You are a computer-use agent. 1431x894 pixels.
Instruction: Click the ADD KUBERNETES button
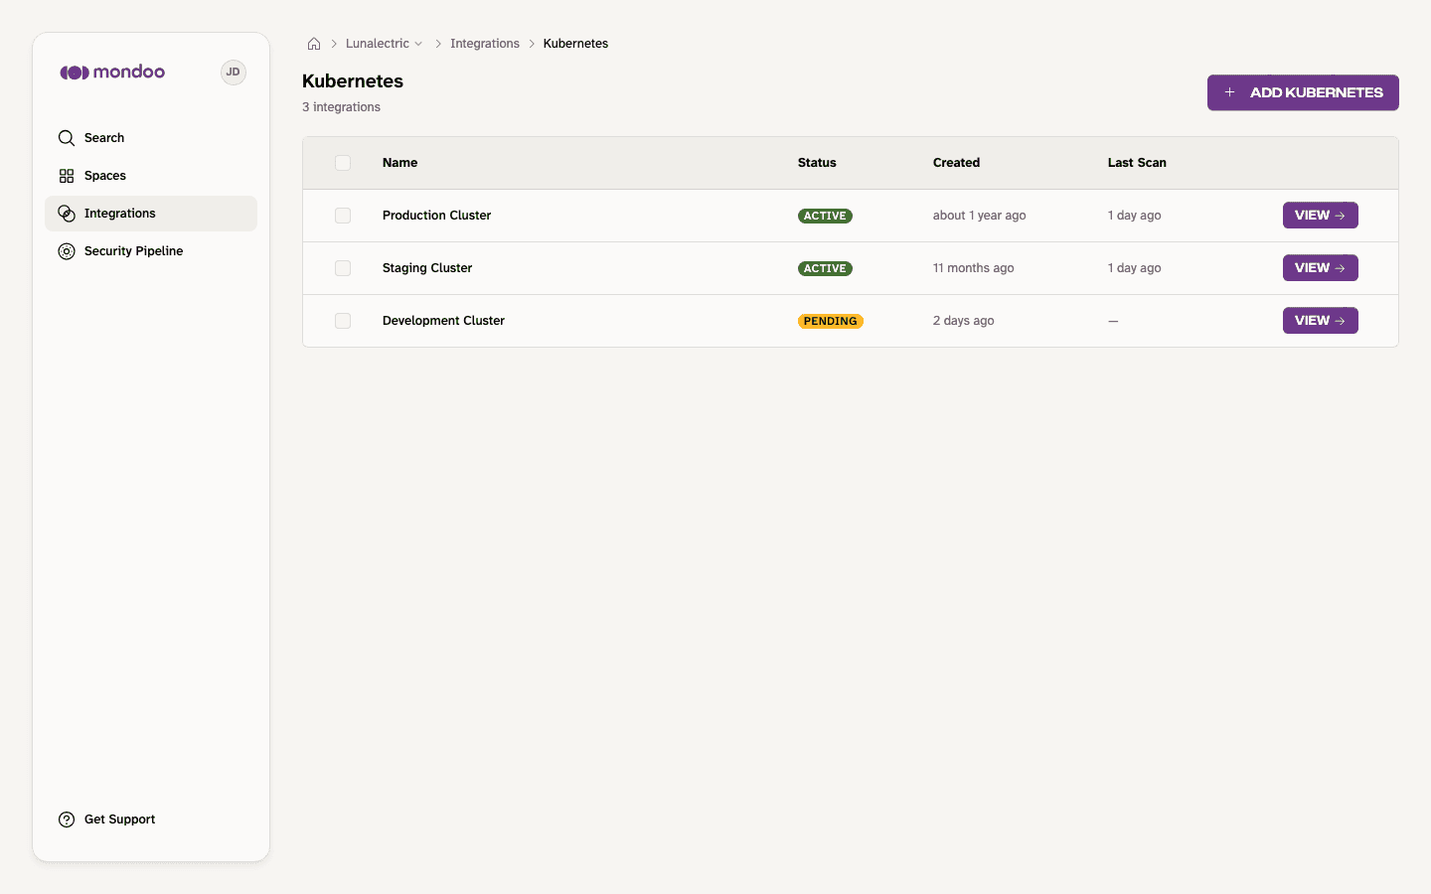1303,92
